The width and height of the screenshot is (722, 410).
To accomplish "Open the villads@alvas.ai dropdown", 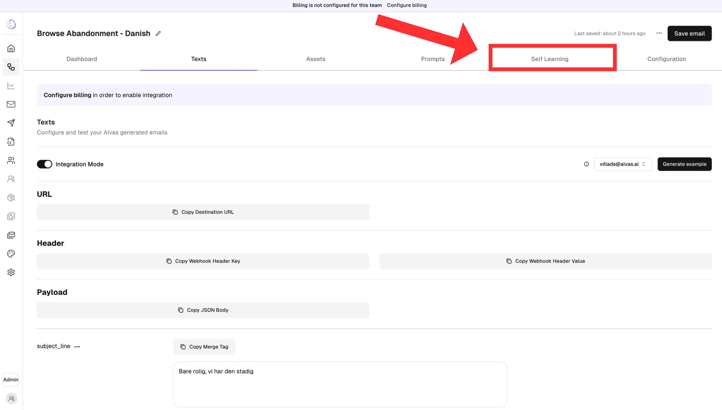I will tap(623, 164).
